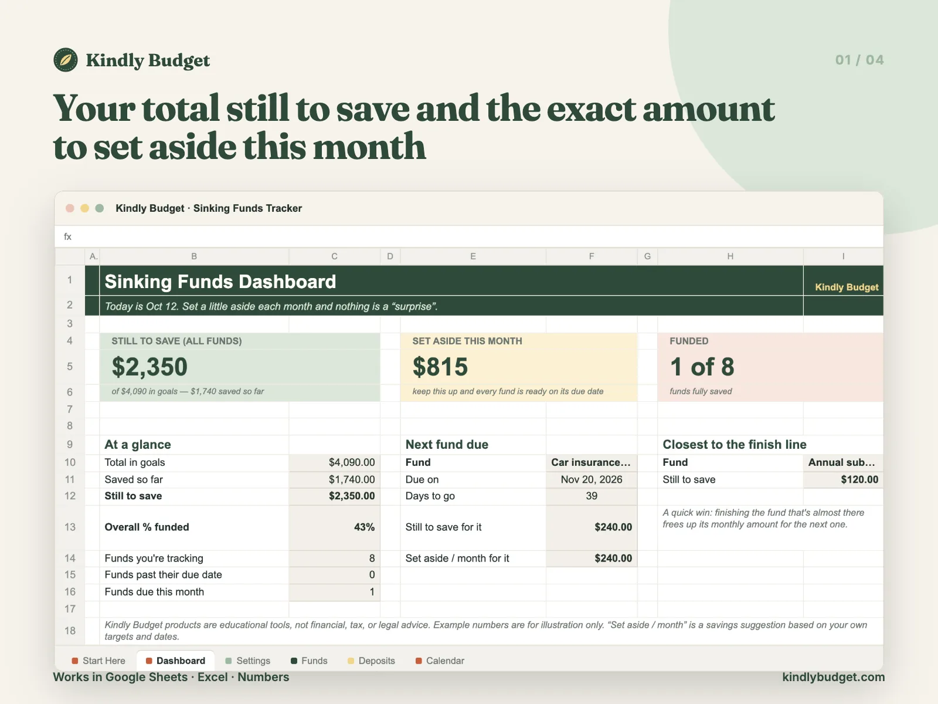Image resolution: width=938 pixels, height=704 pixels.
Task: Select column I header
Action: point(843,256)
